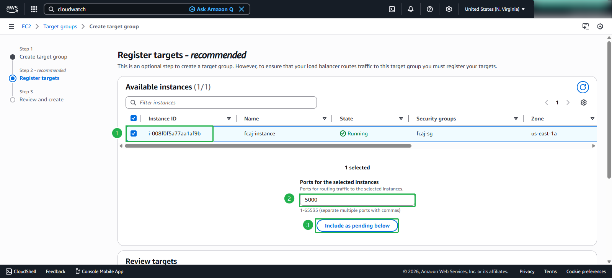
Task: Click the page scroll down arrow
Action: (x=609, y=262)
